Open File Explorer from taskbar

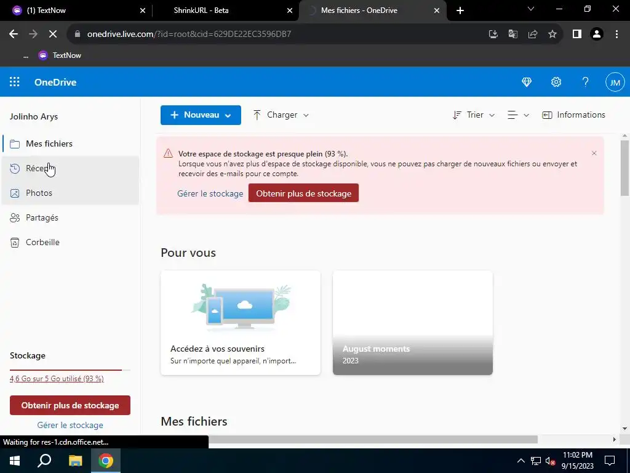75,461
